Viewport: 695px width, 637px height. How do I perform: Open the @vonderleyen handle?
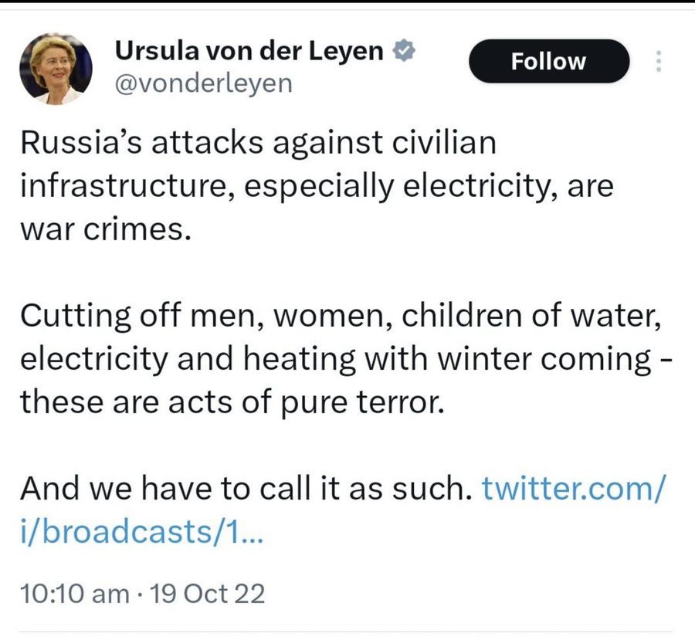click(203, 83)
